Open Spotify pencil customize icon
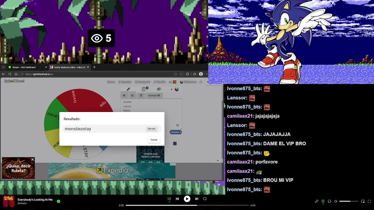The image size is (374, 210). pyautogui.click(x=316, y=201)
